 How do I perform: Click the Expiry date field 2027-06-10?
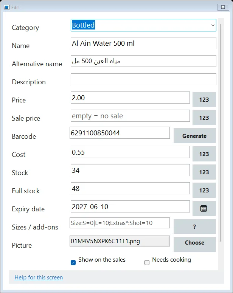130,206
